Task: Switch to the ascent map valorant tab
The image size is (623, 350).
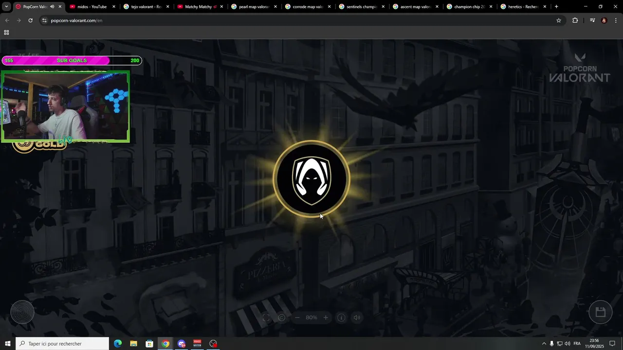Action: coord(415,7)
